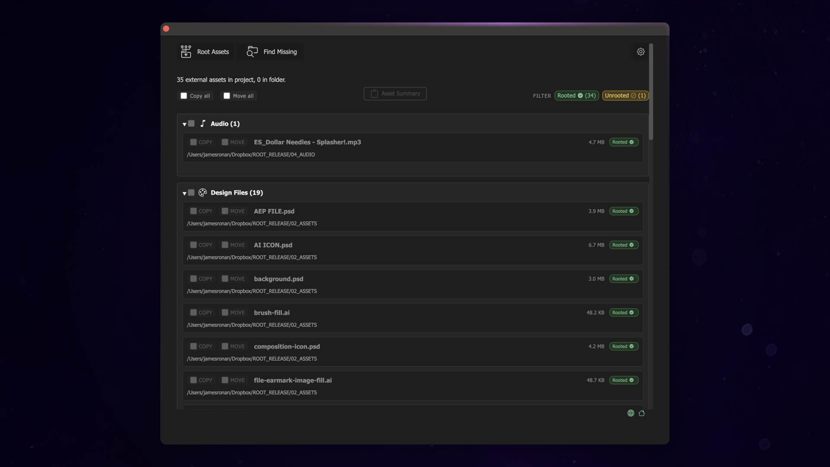
Task: Check MOVE for background.psd
Action: [225, 279]
